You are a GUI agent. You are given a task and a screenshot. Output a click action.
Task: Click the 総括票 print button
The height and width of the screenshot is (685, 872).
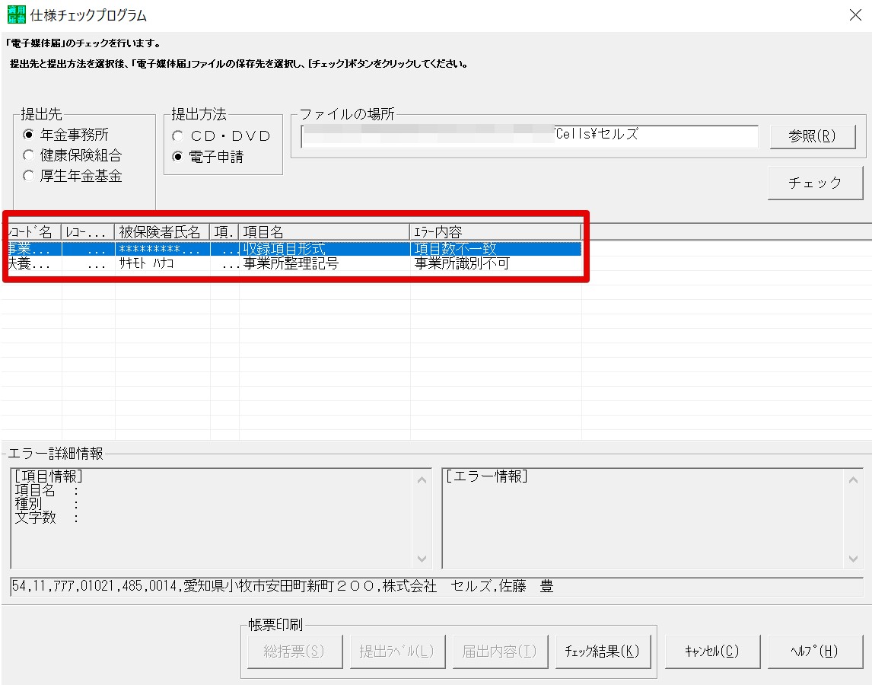point(294,651)
